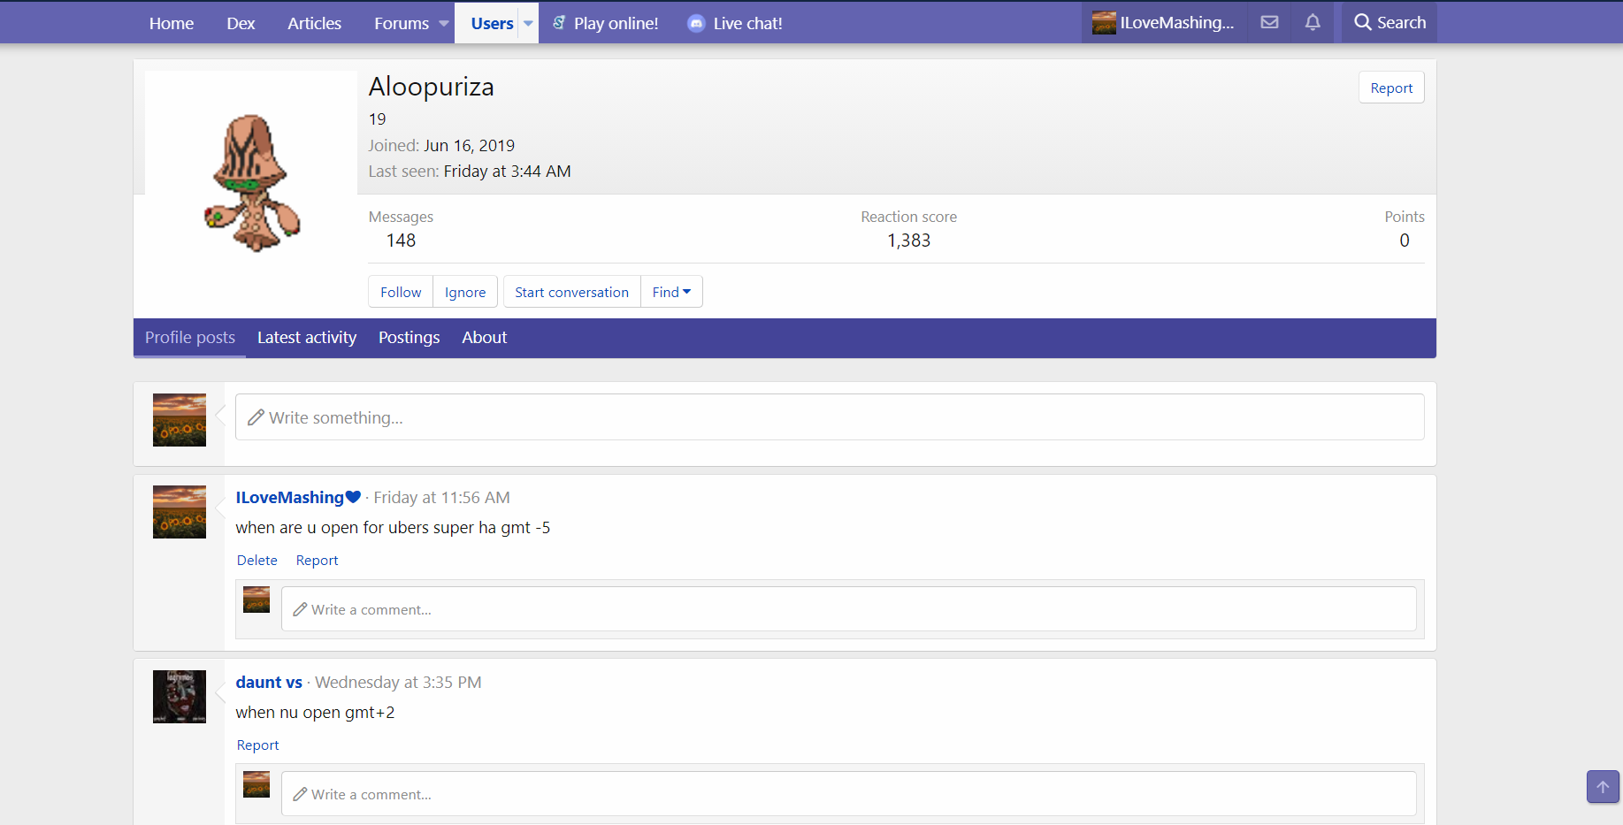This screenshot has height=825, width=1623.
Task: Focus the Write something input field
Action: [829, 417]
